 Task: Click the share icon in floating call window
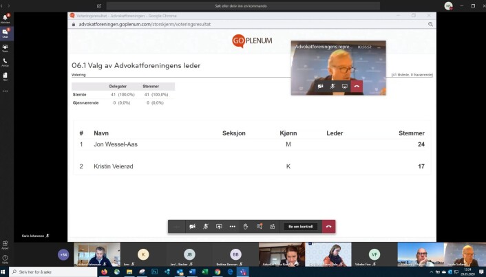click(345, 87)
